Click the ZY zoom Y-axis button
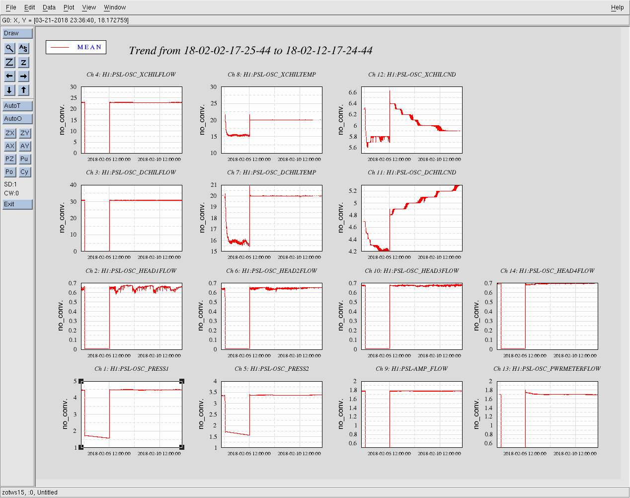 [x=24, y=133]
